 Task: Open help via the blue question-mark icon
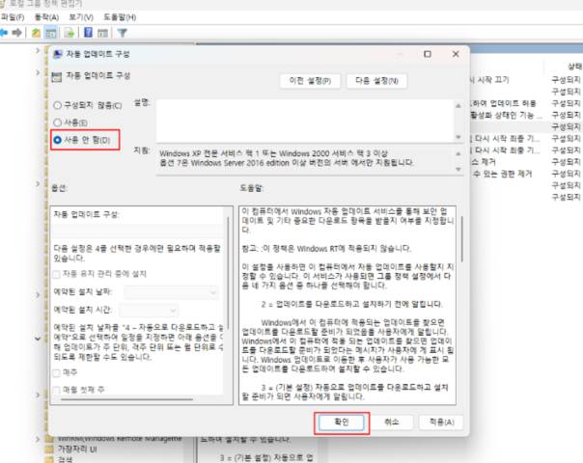[x=88, y=33]
